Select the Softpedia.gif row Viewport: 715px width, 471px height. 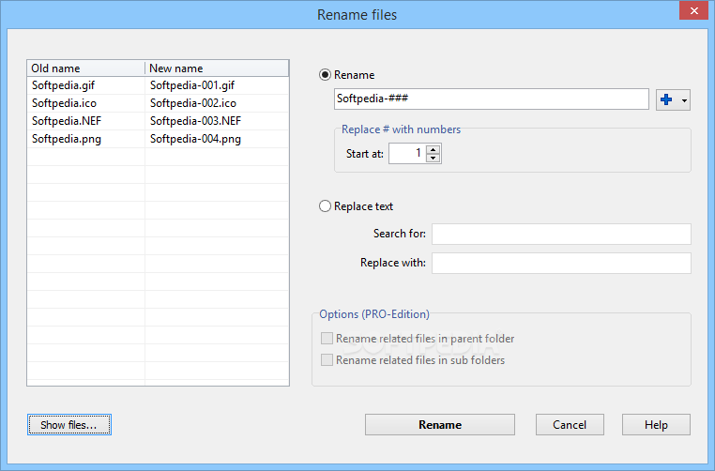pos(158,85)
